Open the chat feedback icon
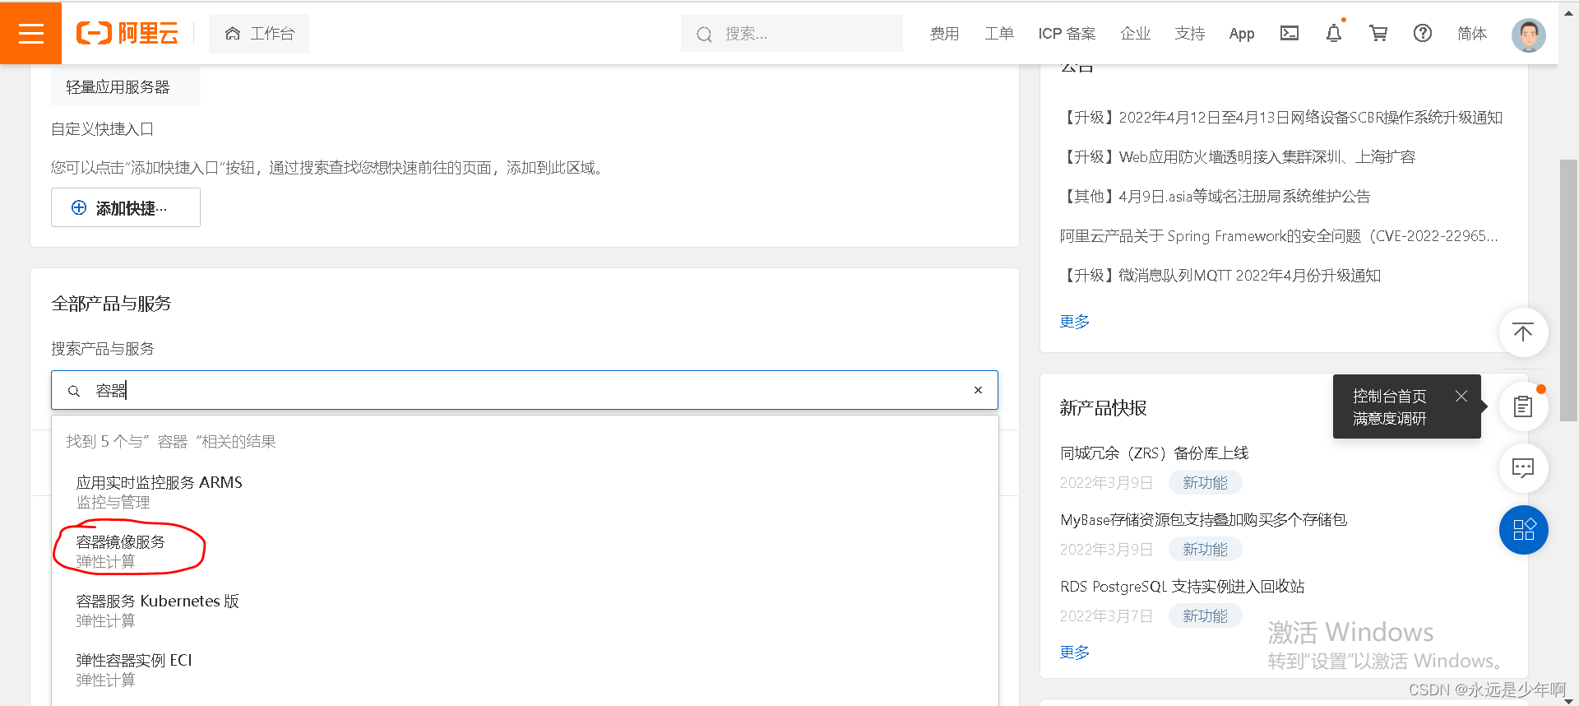This screenshot has width=1579, height=706. point(1523,468)
